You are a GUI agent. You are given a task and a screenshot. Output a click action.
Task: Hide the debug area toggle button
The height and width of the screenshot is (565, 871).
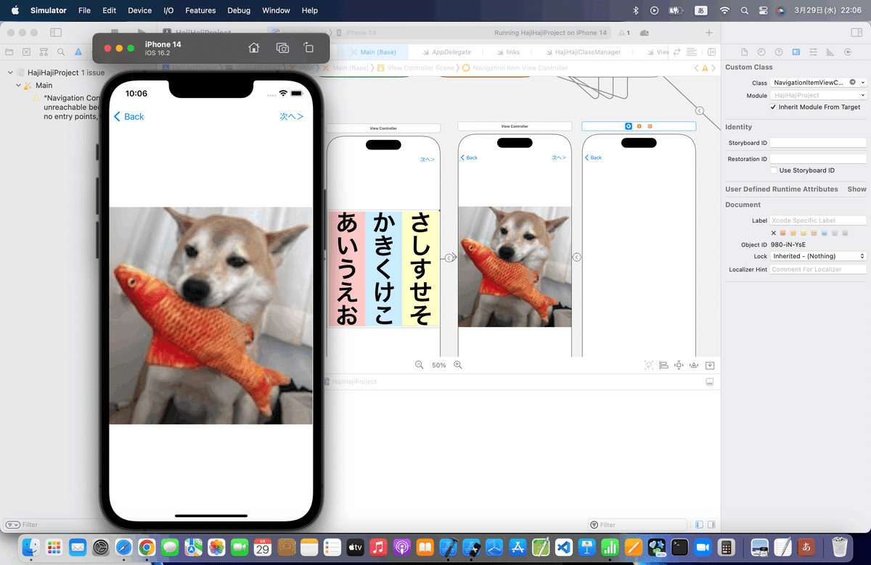(x=710, y=382)
